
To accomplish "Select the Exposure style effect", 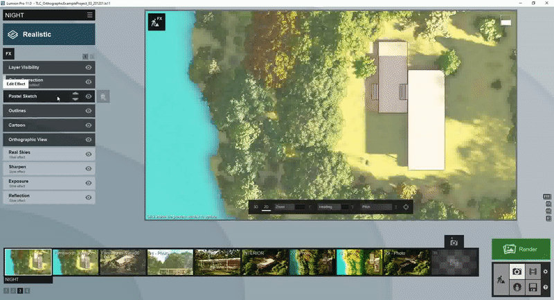I will pos(49,184).
